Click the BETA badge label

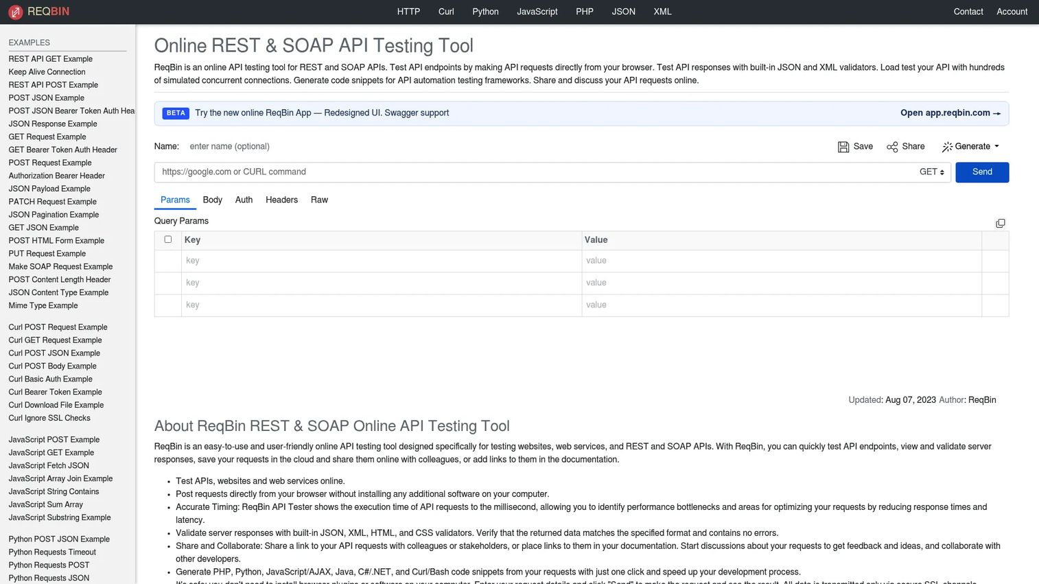click(176, 113)
